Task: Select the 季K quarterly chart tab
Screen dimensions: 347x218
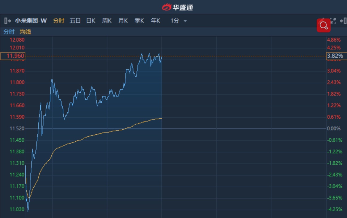Action: (139, 21)
